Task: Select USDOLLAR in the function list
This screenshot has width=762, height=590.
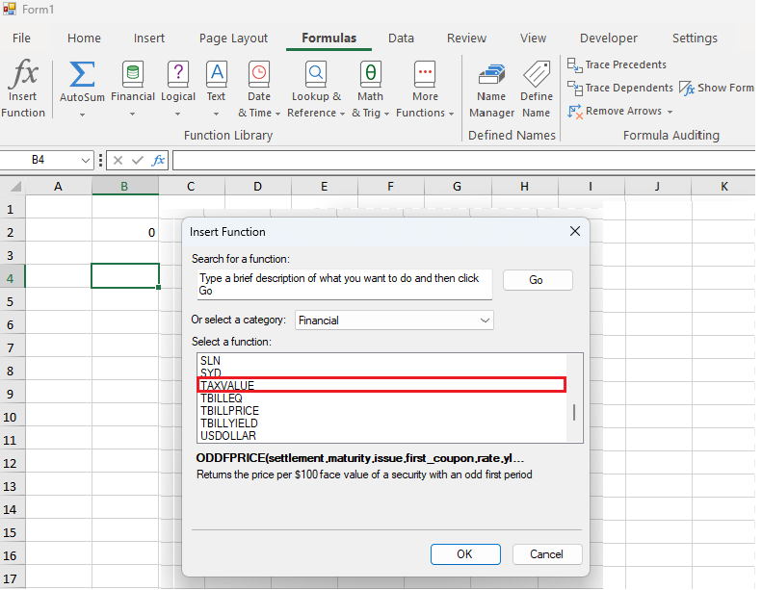Action: 381,436
